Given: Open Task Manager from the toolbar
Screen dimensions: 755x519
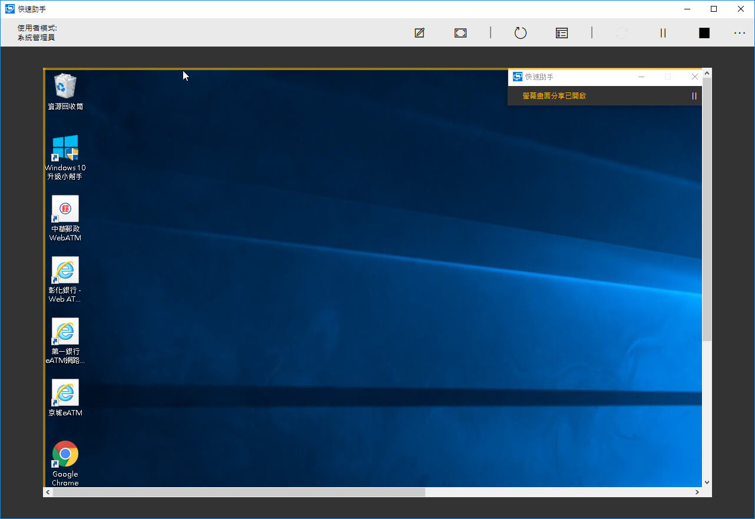Looking at the screenshot, I should click(562, 33).
